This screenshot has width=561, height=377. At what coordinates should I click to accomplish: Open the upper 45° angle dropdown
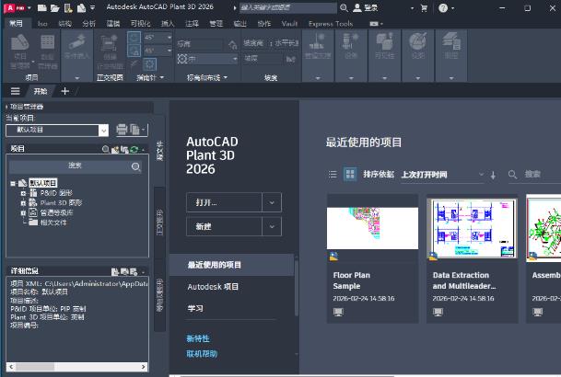click(x=169, y=37)
